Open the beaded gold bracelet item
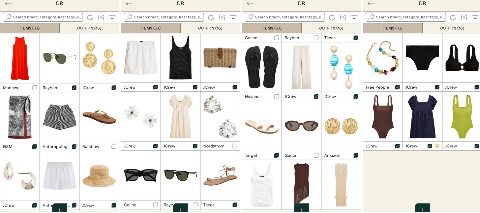The width and height of the screenshot is (480, 213). point(383,58)
